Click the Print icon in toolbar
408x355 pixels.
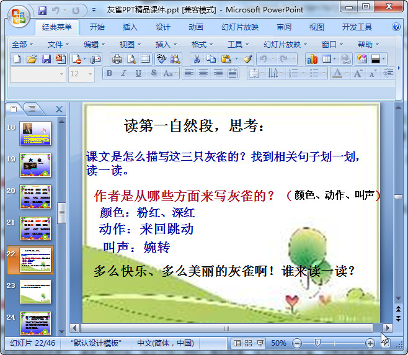point(117,59)
